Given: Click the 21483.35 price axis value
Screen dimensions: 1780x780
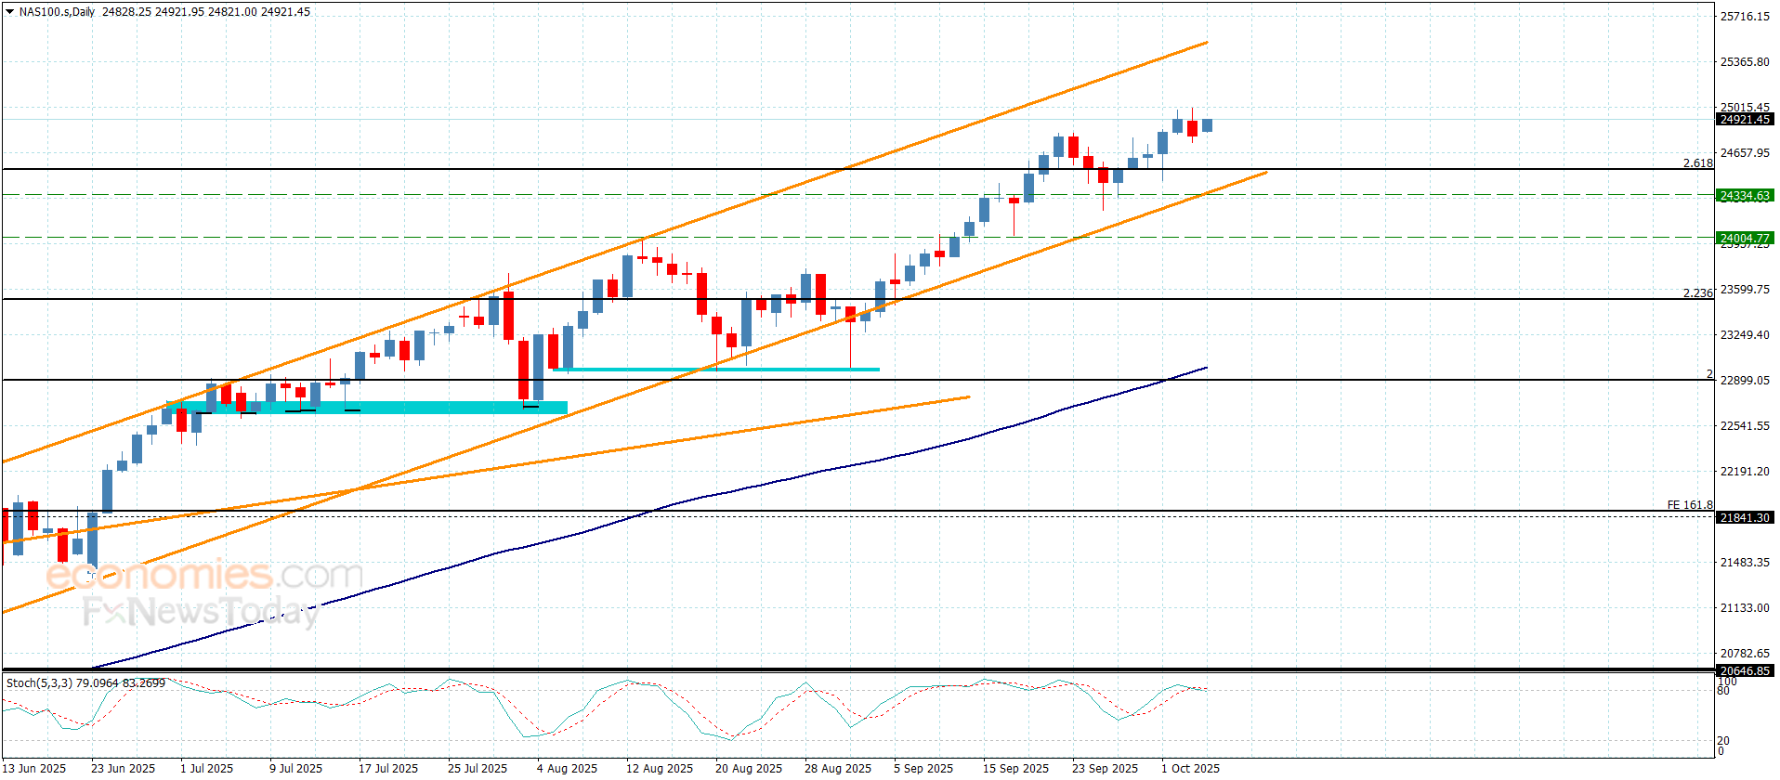Looking at the screenshot, I should [x=1745, y=563].
